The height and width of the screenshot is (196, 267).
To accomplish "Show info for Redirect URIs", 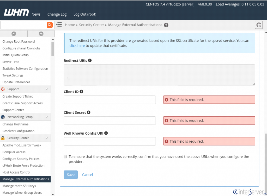I will coord(90,60).
